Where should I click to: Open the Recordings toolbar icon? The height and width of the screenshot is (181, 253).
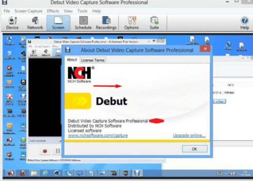pos(106,23)
